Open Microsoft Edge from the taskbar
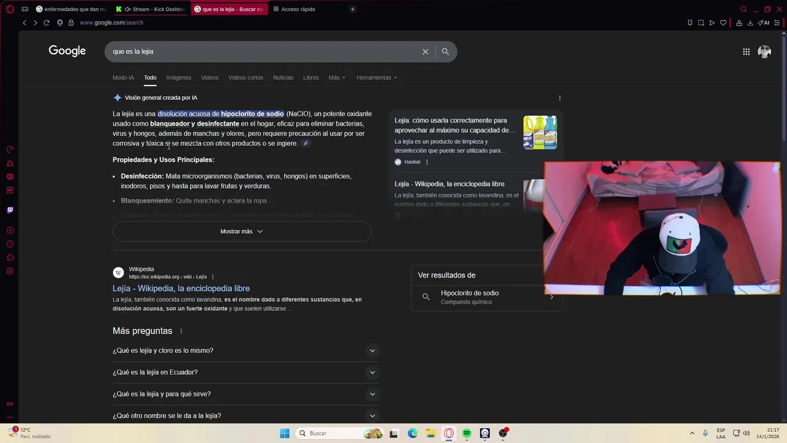 tap(413, 433)
